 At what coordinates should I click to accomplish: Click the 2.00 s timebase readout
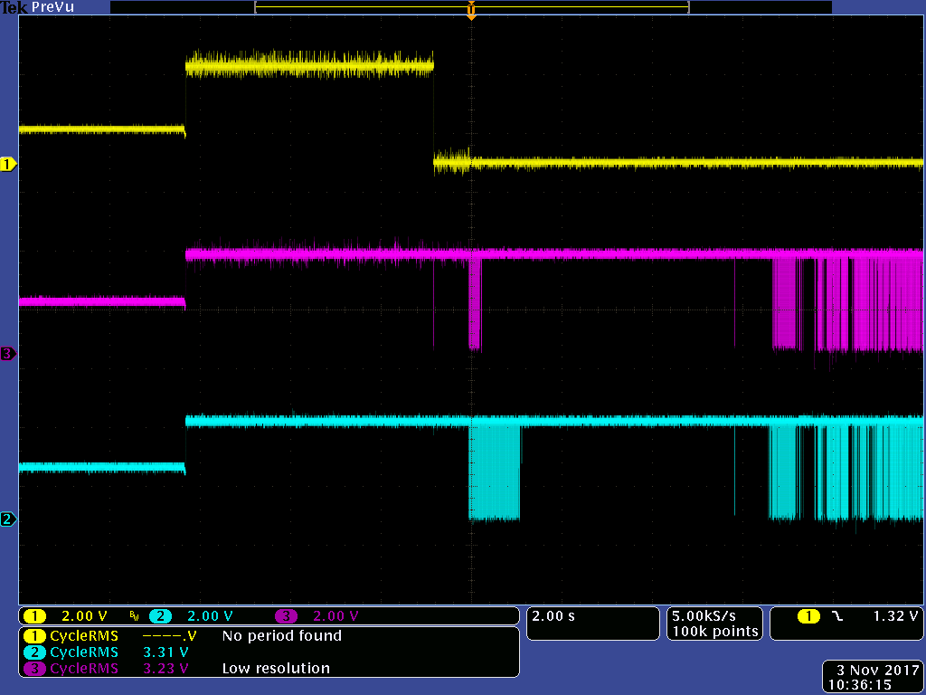553,615
